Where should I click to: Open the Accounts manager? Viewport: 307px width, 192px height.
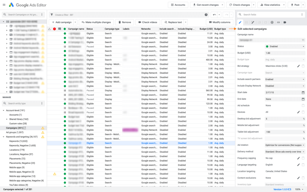coord(178,5)
